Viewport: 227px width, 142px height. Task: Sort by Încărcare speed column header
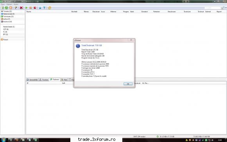(x=187, y=11)
